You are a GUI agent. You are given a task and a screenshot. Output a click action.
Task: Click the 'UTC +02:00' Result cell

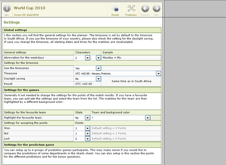87,84
